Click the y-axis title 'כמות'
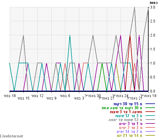The image size is (158, 139). coord(154,3)
